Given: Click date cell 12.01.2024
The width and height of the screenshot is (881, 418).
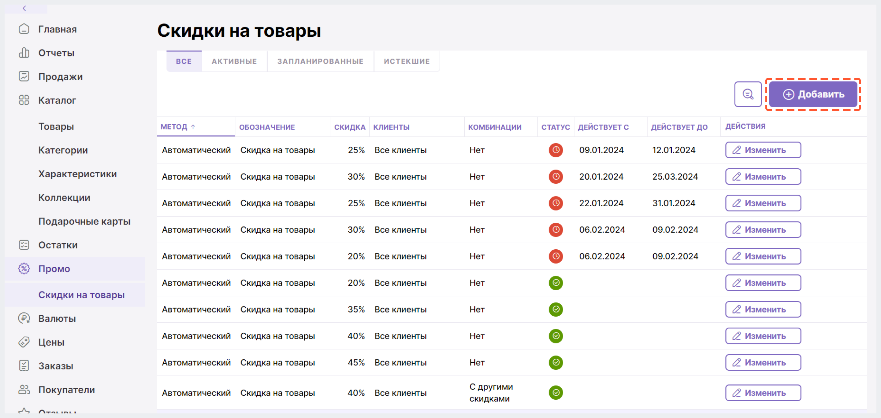Looking at the screenshot, I should point(673,150).
